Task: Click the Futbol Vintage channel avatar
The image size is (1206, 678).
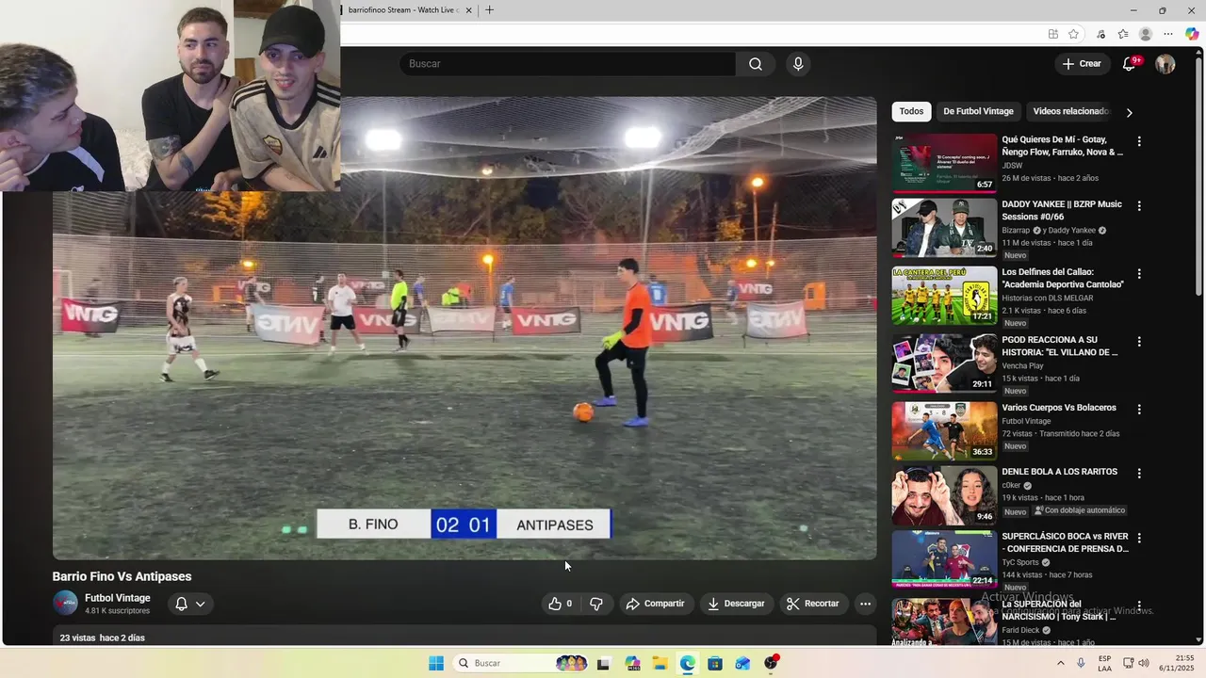Action: coord(65,603)
